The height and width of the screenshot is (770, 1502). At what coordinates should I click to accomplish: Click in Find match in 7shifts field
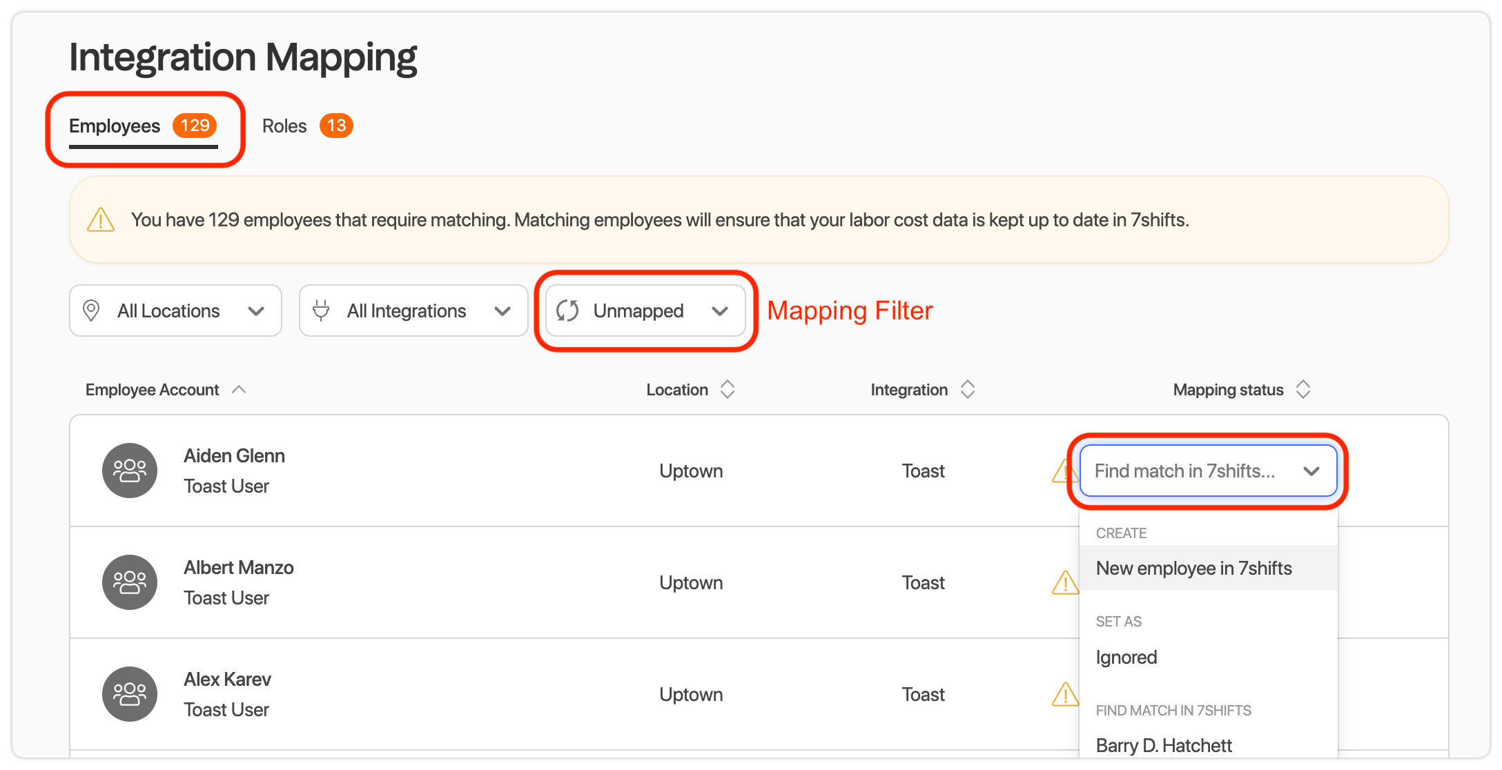[1209, 471]
